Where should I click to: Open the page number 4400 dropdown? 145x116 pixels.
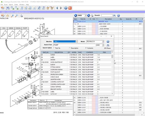click(85, 15)
